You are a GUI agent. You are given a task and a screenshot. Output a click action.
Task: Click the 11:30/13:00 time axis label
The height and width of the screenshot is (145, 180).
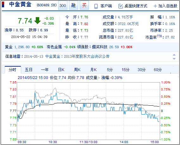coord(88,142)
